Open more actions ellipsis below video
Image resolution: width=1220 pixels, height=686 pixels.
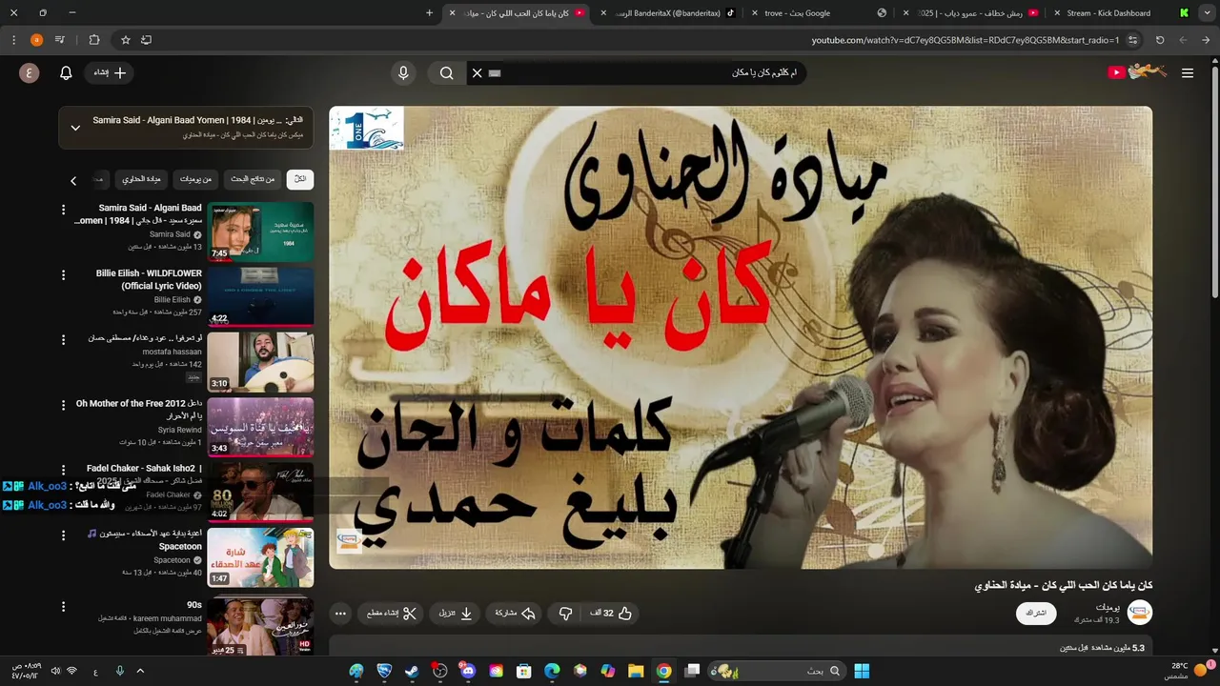pyautogui.click(x=340, y=614)
